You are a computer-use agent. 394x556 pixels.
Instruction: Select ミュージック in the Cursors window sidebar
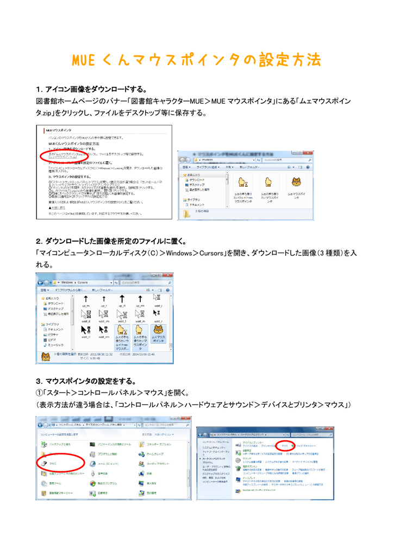53,345
